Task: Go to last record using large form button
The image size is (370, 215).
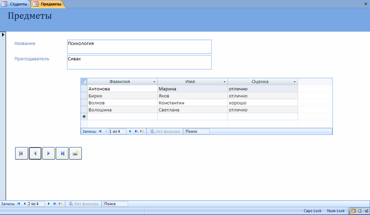Action: (62, 153)
